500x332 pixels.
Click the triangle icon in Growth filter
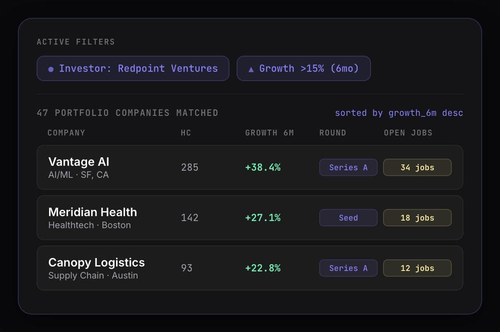(251, 69)
